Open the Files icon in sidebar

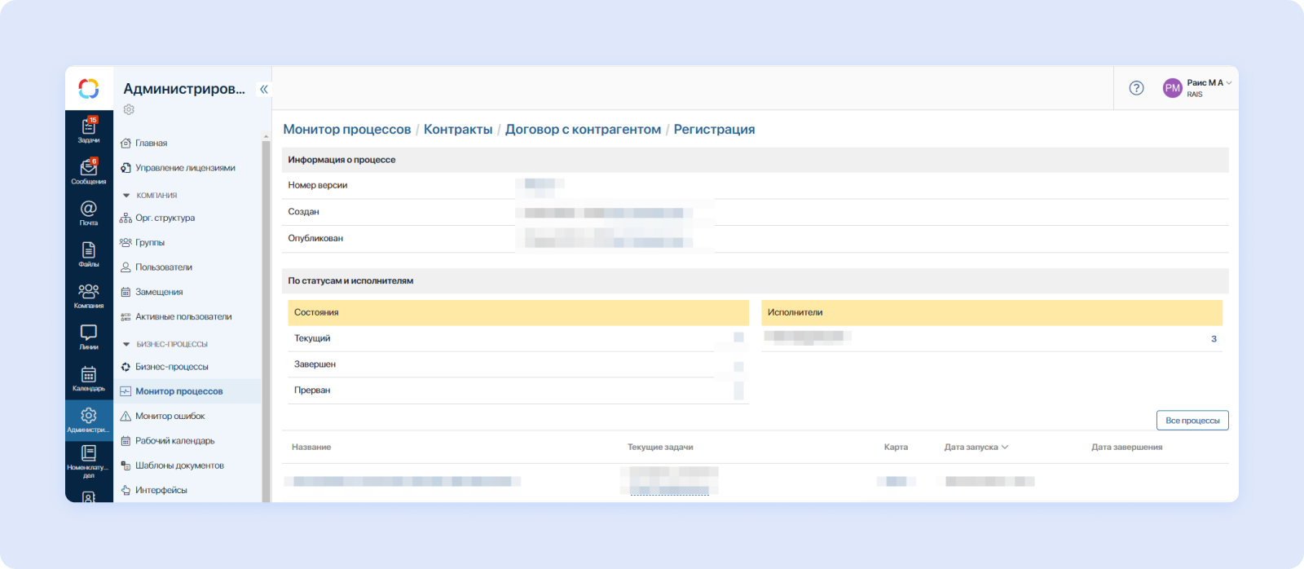[89, 253]
